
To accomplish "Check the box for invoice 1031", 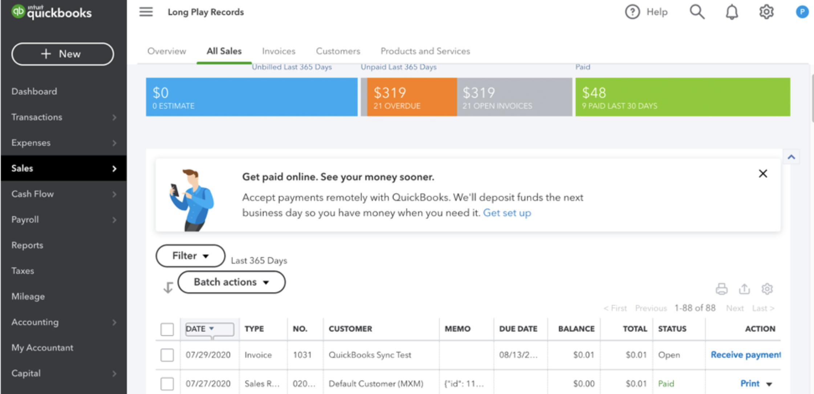I will (x=167, y=355).
